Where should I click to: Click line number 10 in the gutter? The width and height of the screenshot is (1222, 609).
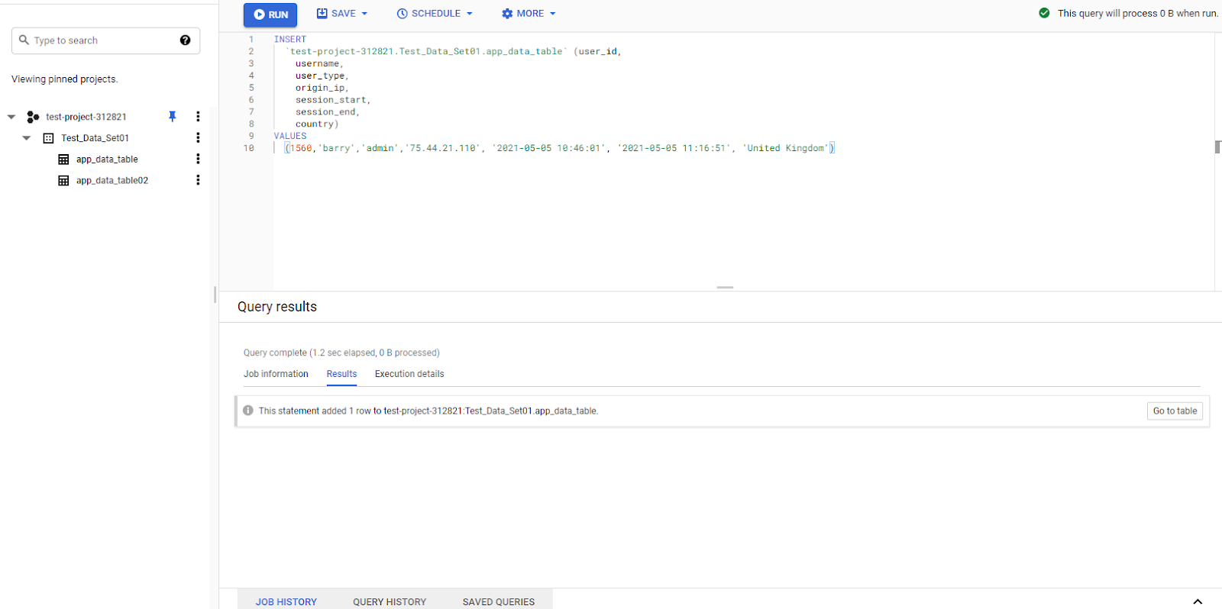pyautogui.click(x=249, y=148)
